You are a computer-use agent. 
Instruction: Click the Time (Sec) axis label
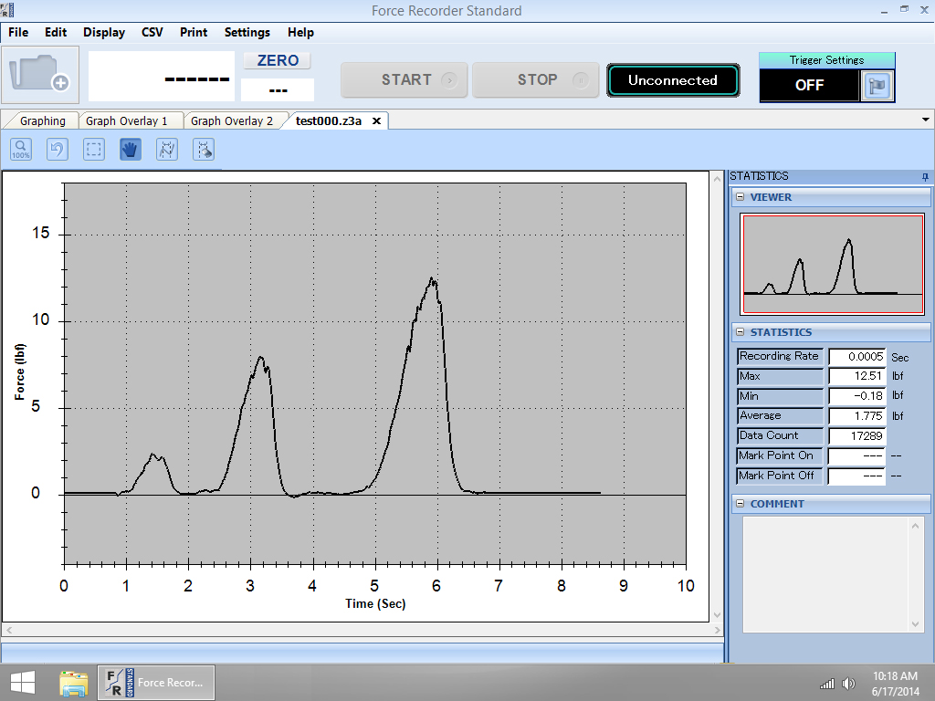pos(375,604)
